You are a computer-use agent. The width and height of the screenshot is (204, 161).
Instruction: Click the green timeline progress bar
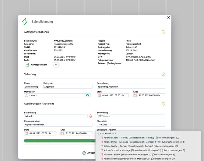tap(58, 141)
